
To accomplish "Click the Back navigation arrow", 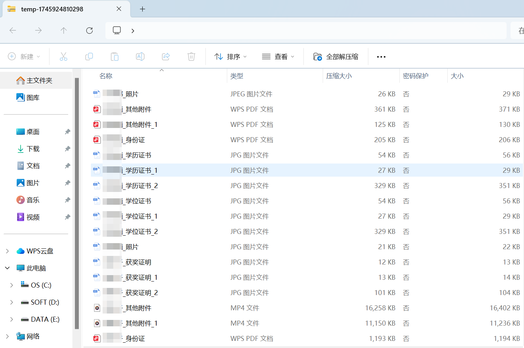I will 13,31.
